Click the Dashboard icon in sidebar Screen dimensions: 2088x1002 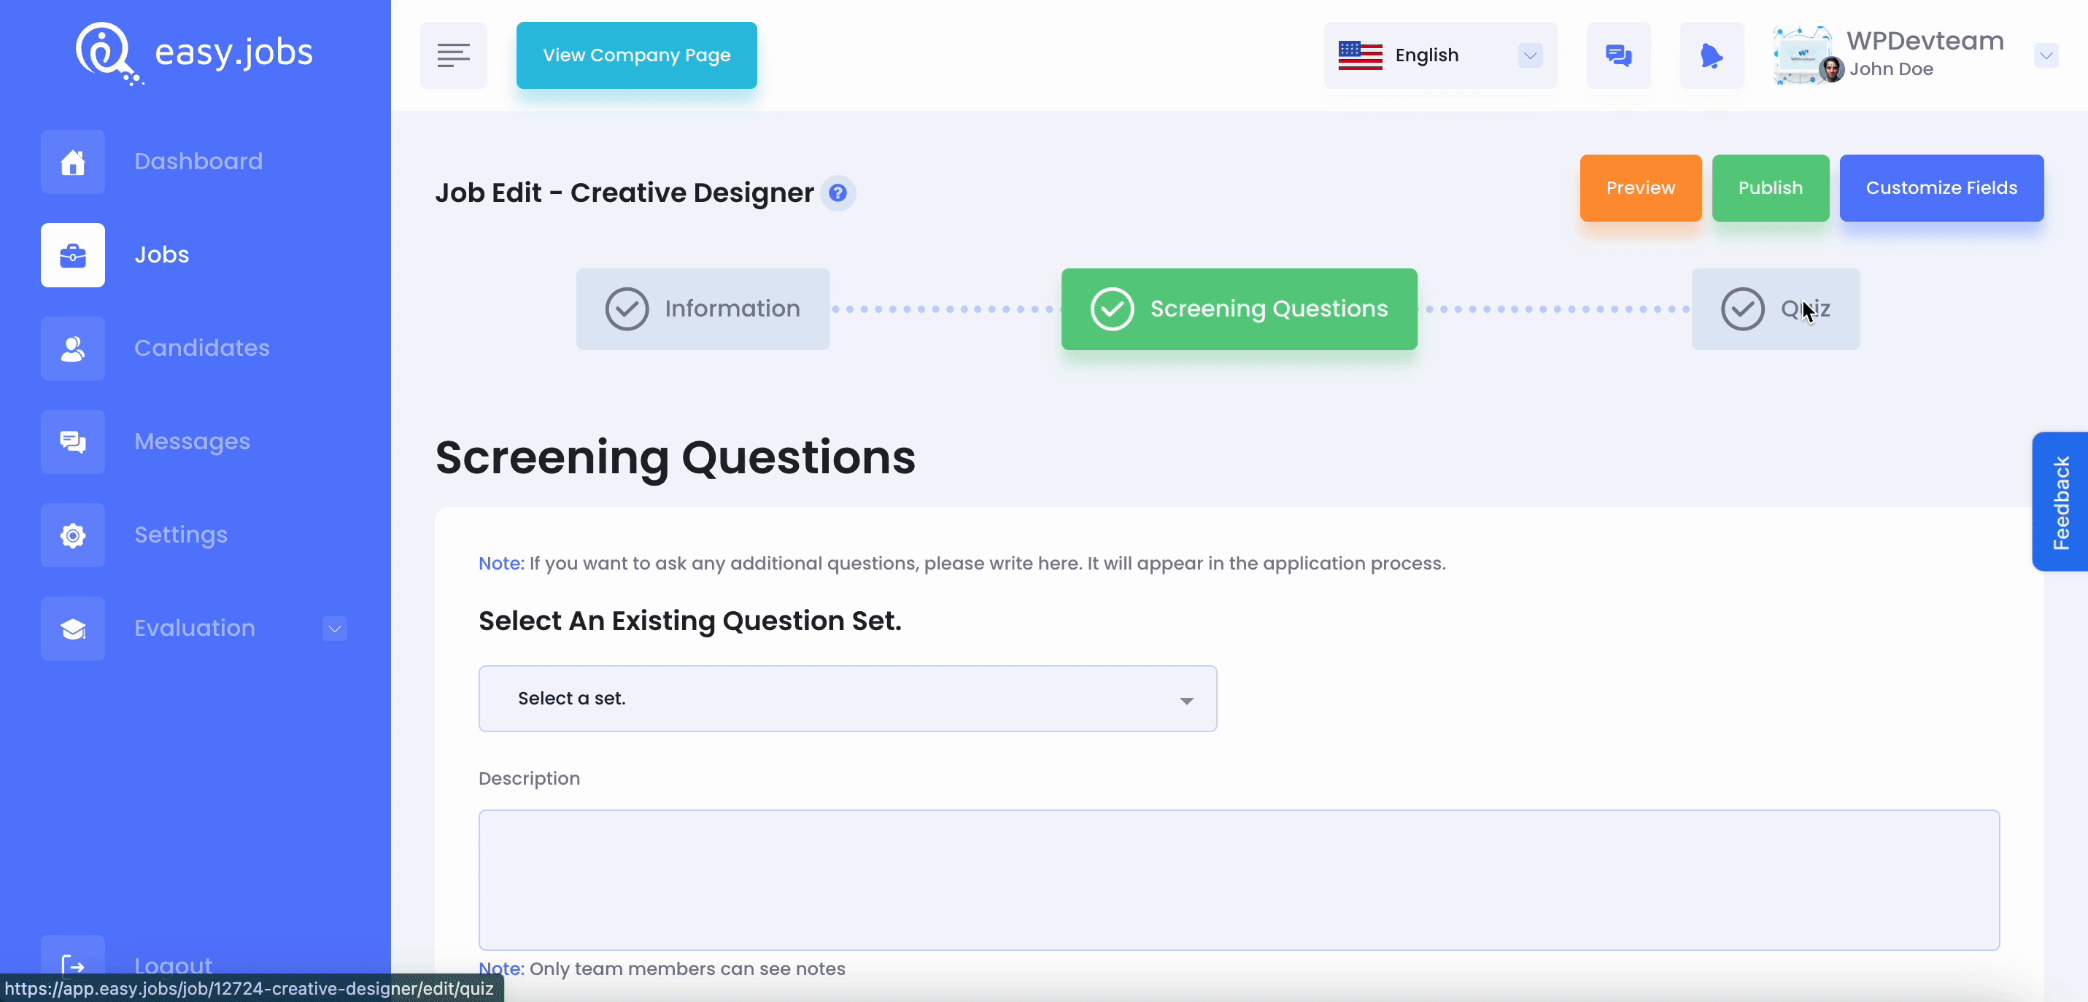coord(73,160)
